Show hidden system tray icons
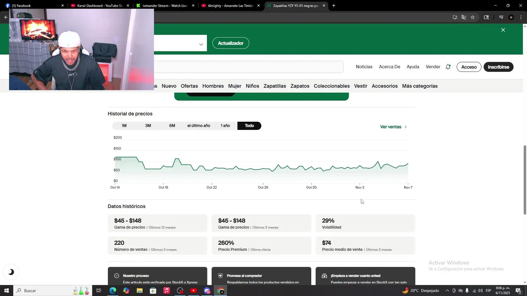Image resolution: width=527 pixels, height=296 pixels. [x=447, y=291]
